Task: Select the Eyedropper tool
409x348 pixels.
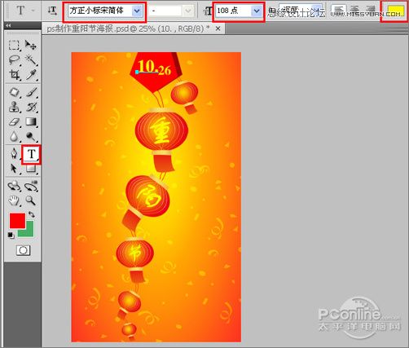Action: tap(31, 74)
